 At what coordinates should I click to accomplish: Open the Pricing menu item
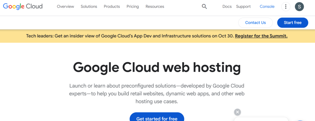[133, 7]
